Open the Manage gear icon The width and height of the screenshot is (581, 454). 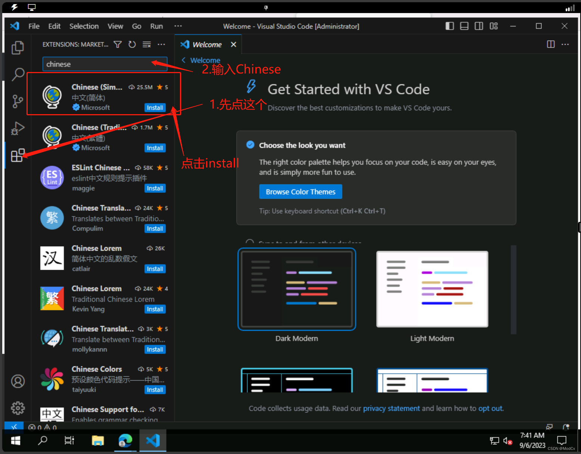click(18, 408)
